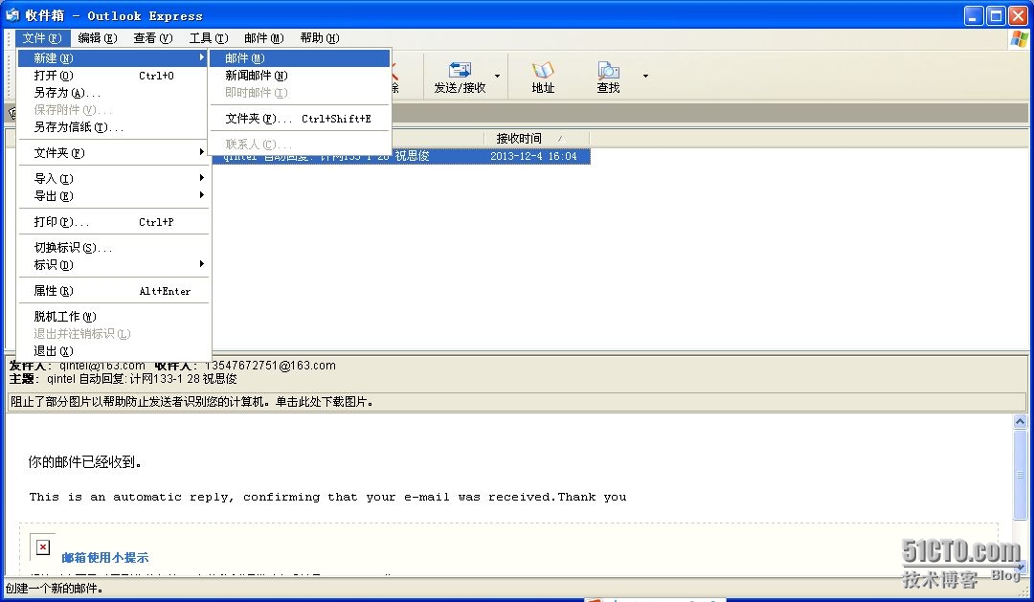Click the Find toolbar icon
The image size is (1034, 602).
tap(608, 70)
